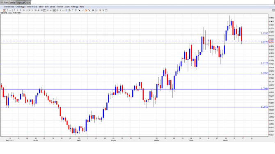Click the 1.1122 price level label
Viewport: 275px width, 154px height.
tap(264, 63)
